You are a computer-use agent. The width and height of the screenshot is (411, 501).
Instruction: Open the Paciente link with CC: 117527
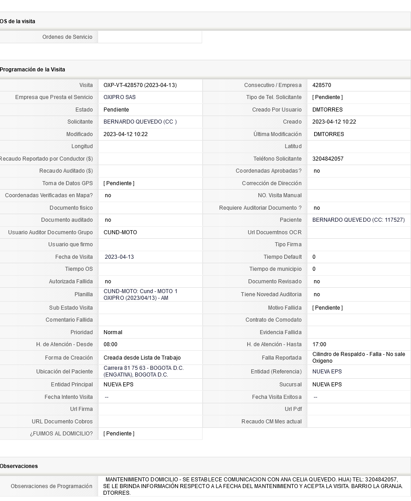pyautogui.click(x=358, y=220)
